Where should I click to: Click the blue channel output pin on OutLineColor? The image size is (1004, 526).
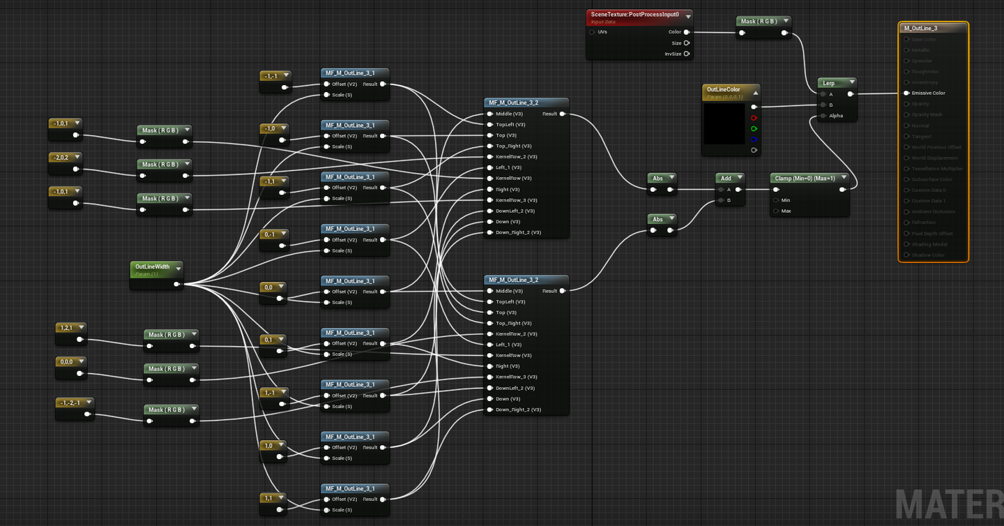pyautogui.click(x=754, y=139)
